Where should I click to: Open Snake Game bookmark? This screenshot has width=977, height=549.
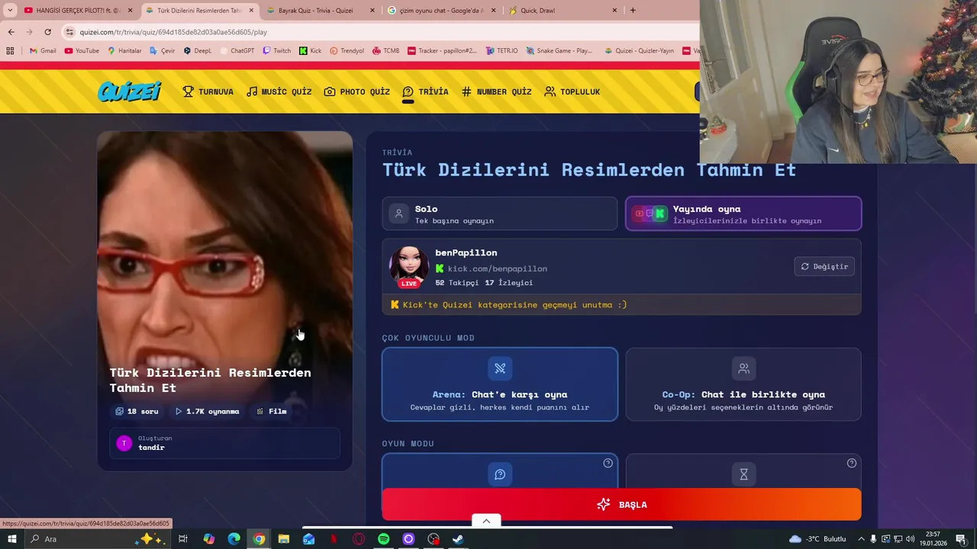click(559, 51)
